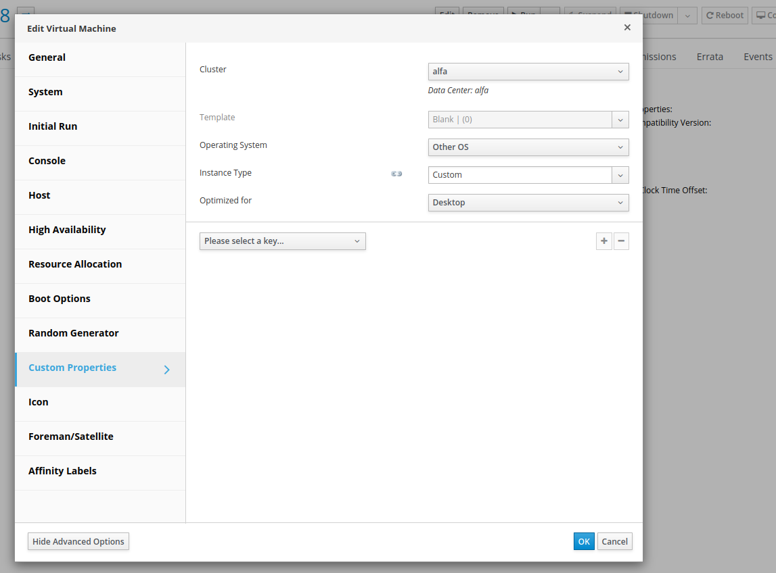Select the Boot Options section

[60, 299]
